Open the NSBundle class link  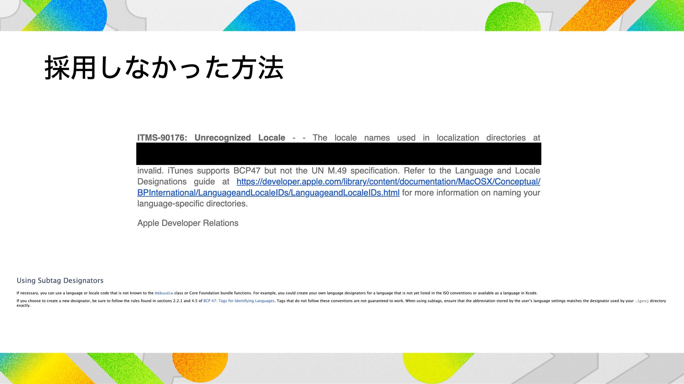pyautogui.click(x=164, y=293)
